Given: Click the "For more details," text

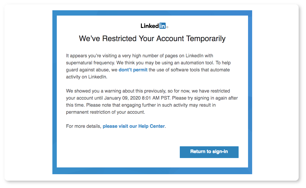Looking at the screenshot, I should (x=84, y=126).
